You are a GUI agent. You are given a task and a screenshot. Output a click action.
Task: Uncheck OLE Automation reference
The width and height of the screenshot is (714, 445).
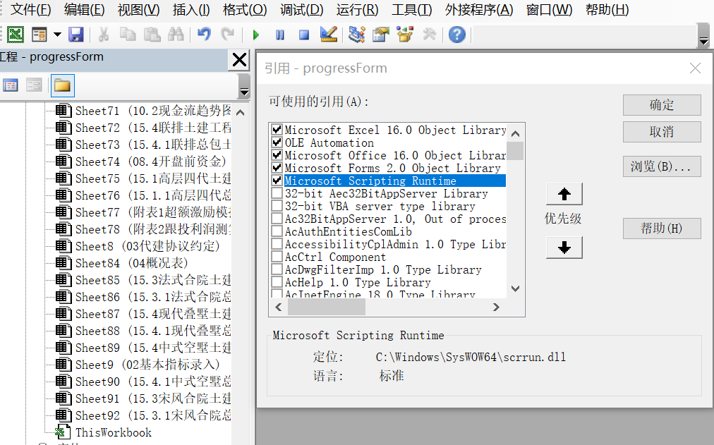277,142
